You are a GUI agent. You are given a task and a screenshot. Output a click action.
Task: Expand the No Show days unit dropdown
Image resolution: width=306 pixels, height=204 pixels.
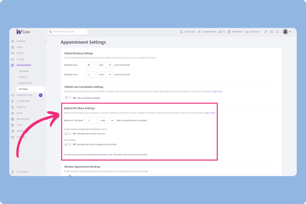pyautogui.click(x=107, y=120)
